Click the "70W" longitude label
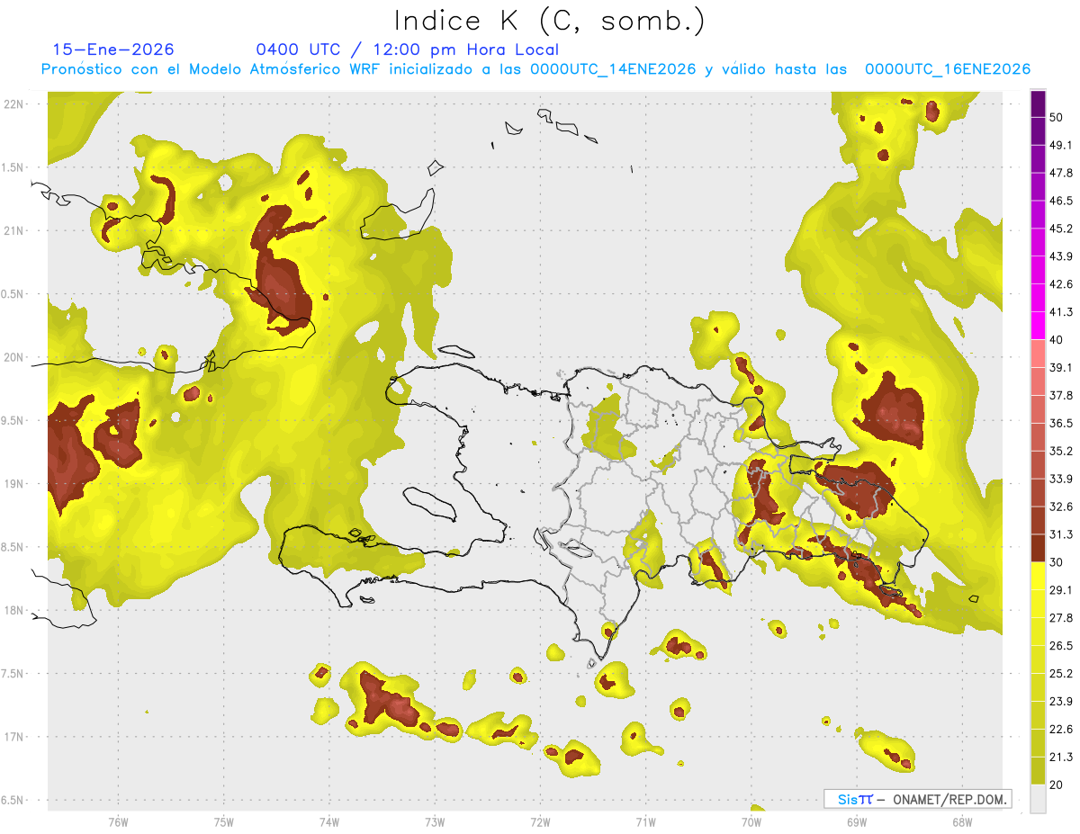1080x834 pixels. click(x=751, y=821)
